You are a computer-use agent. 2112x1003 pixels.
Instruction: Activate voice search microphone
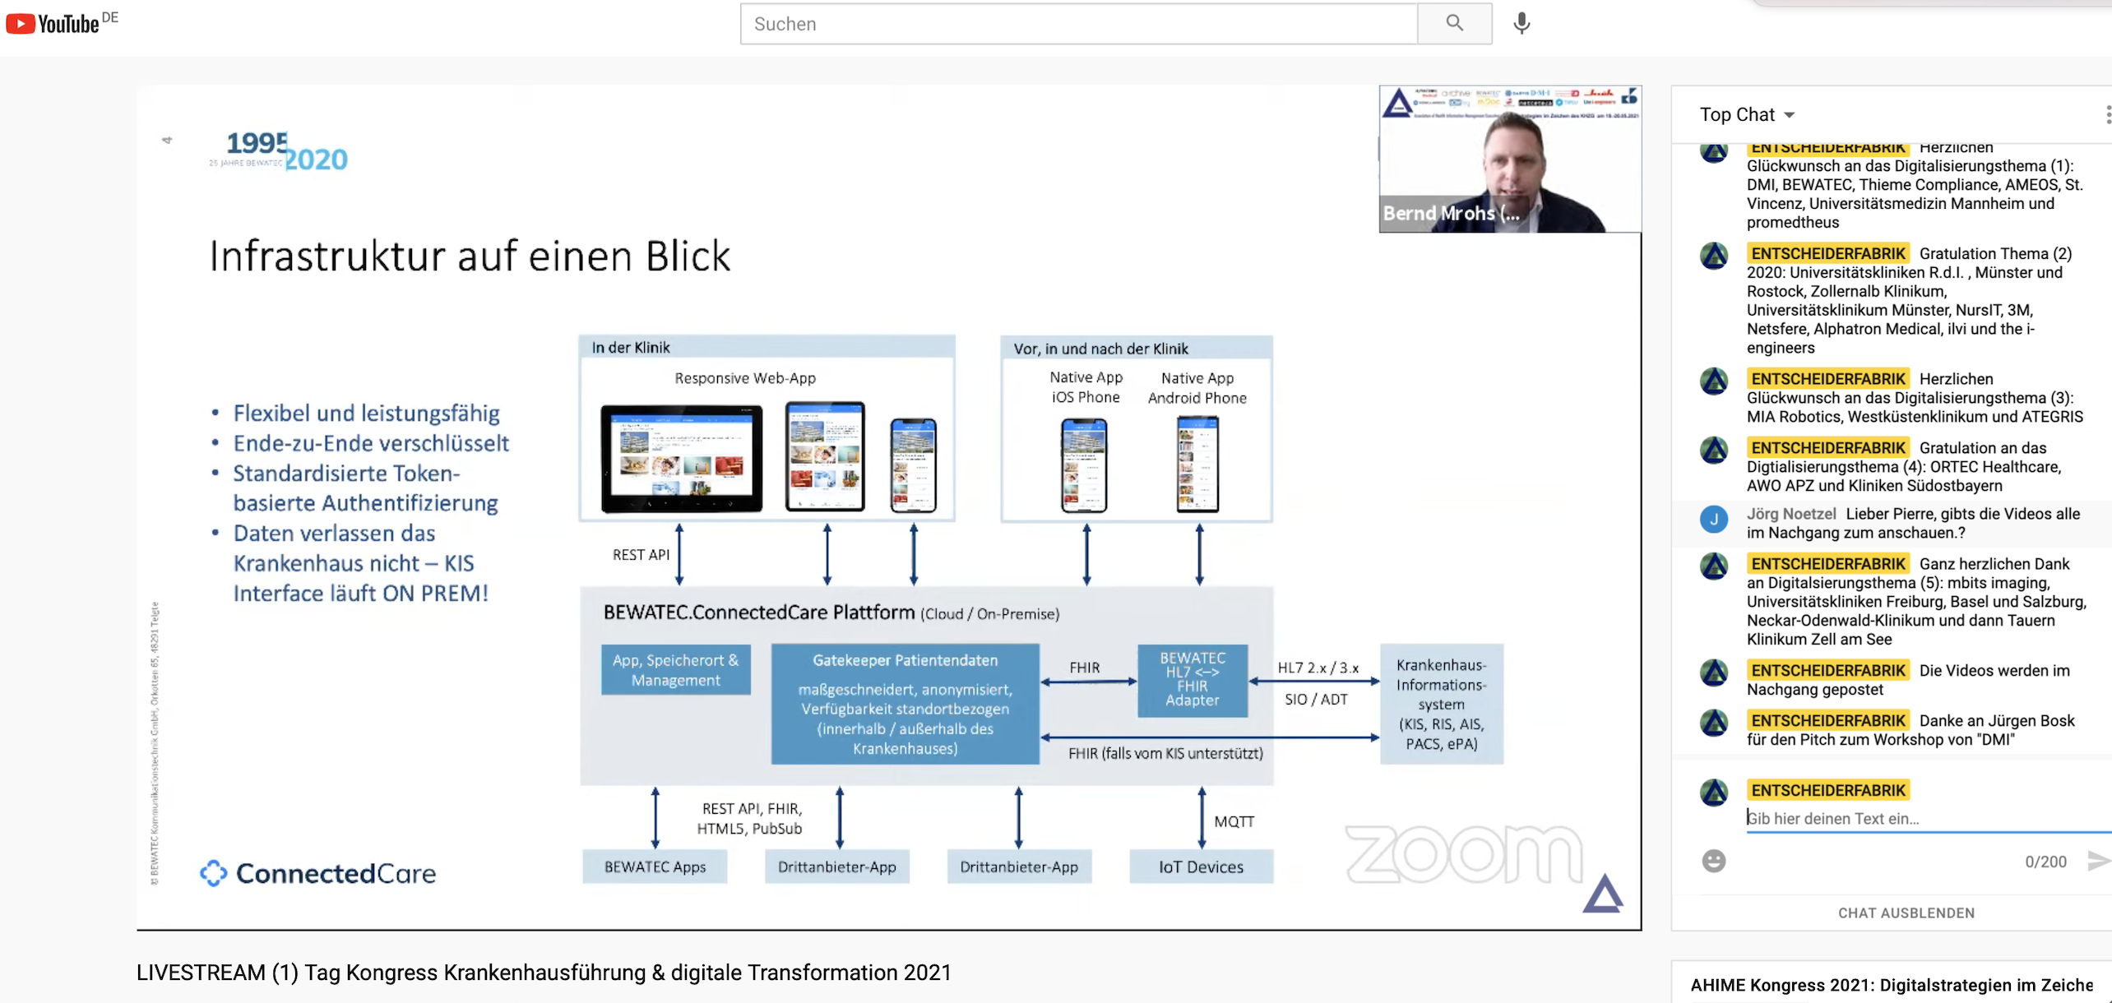point(1521,24)
